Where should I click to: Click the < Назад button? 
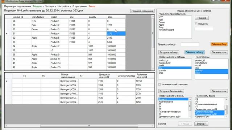click(185, 123)
